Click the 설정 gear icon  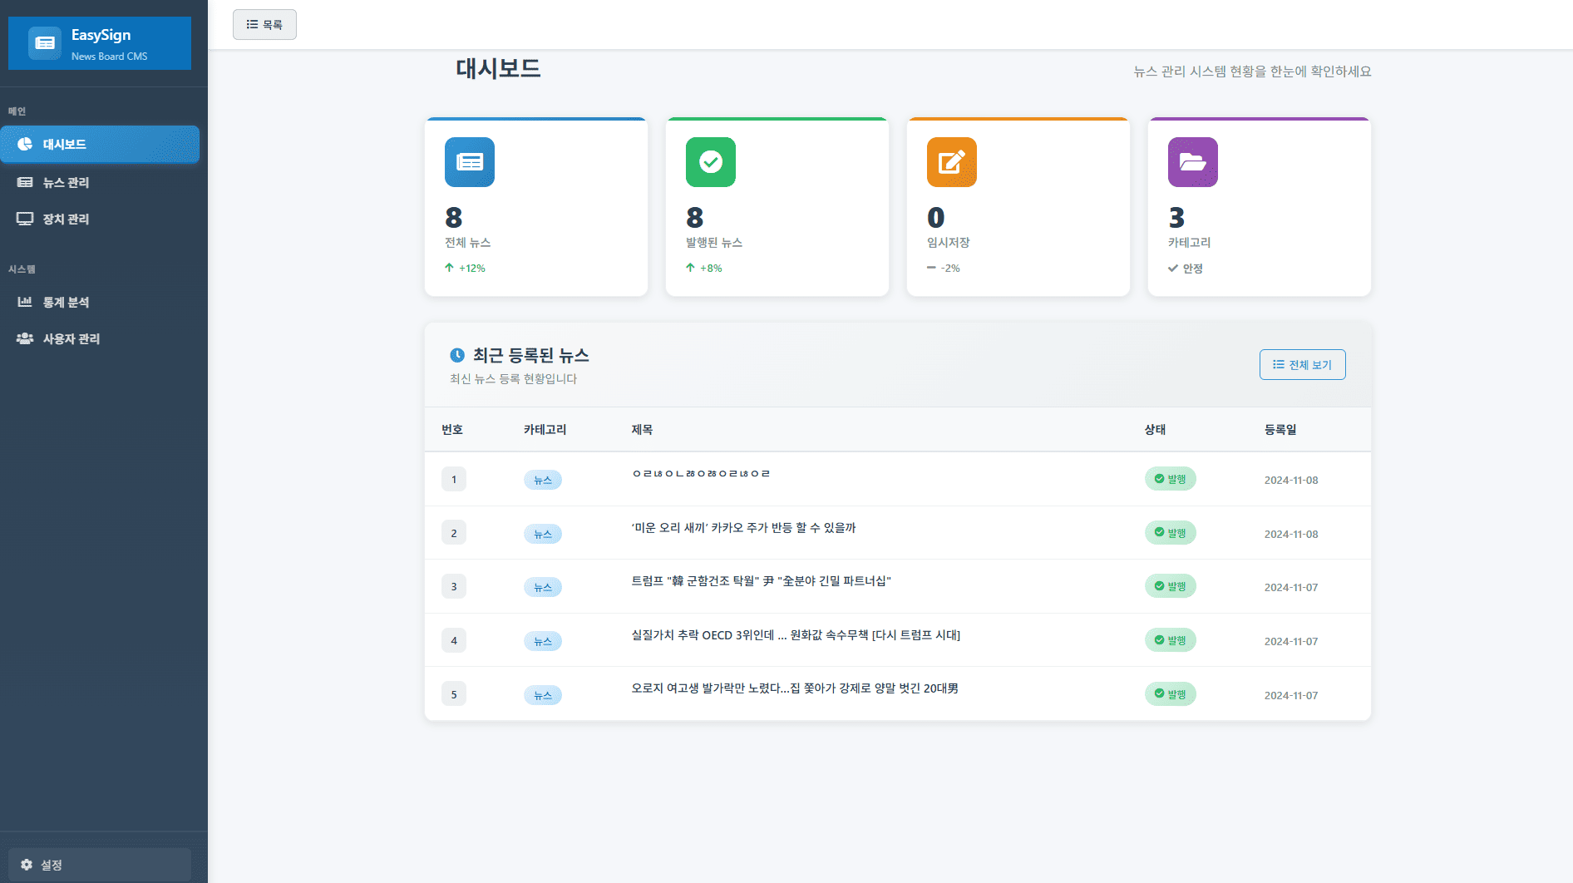point(27,865)
